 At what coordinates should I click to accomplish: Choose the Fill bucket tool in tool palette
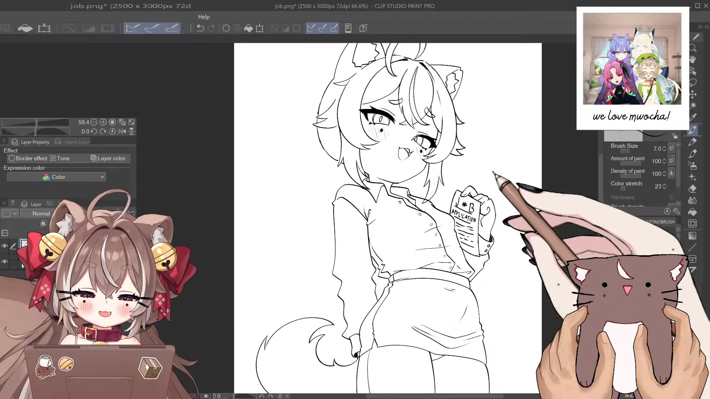coord(693,212)
